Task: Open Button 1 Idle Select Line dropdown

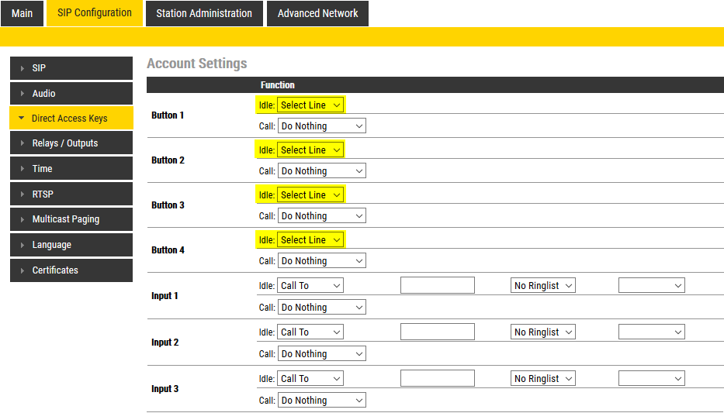Action: pyautogui.click(x=310, y=105)
